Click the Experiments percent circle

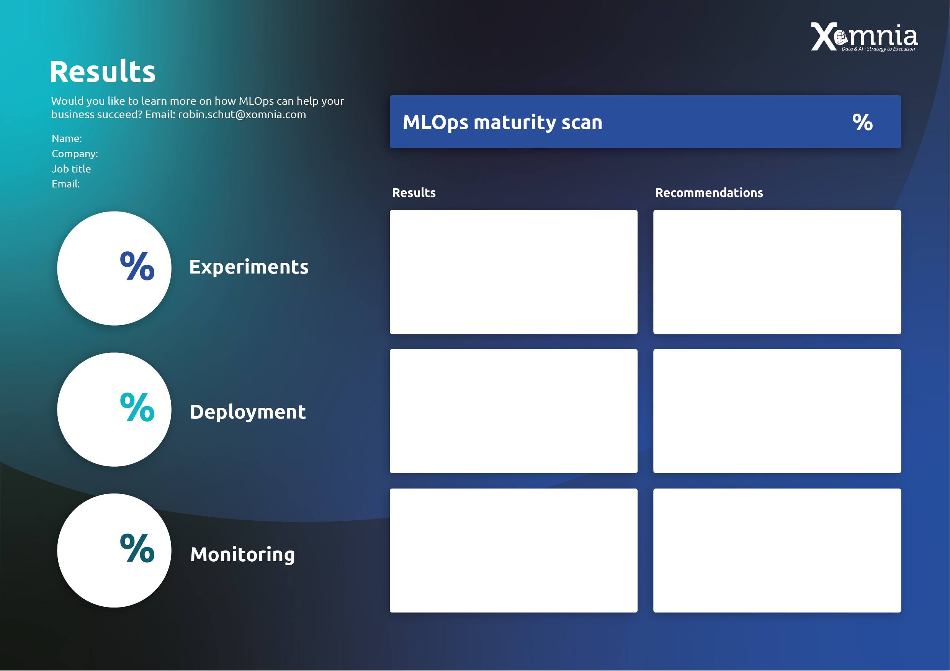[x=114, y=268]
